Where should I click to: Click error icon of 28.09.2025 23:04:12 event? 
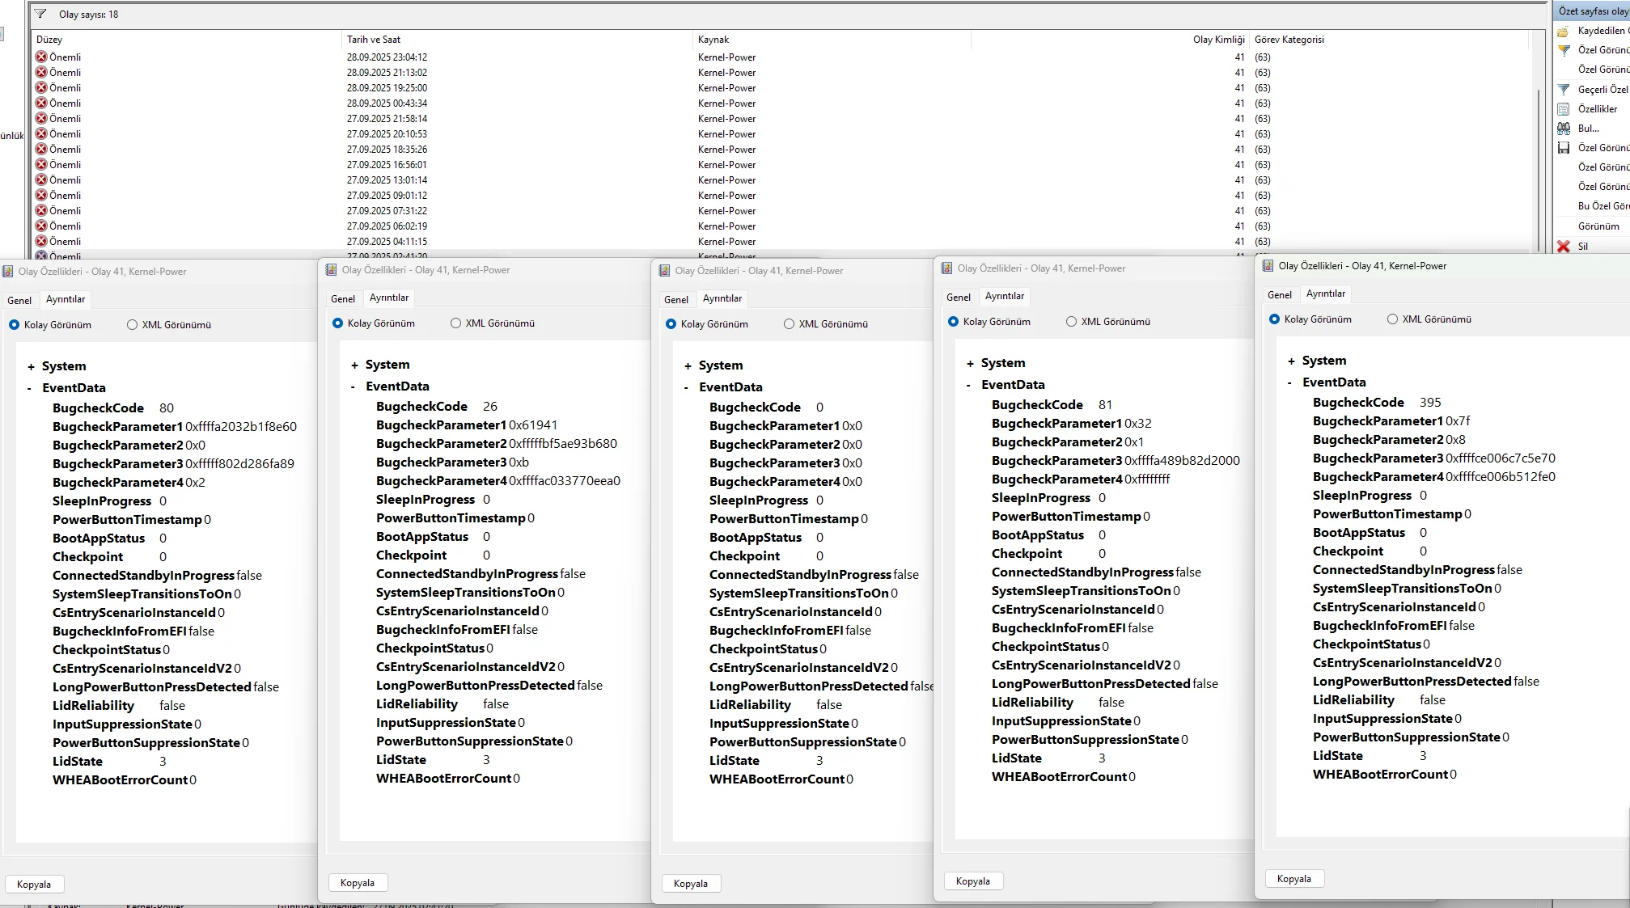[x=41, y=57]
